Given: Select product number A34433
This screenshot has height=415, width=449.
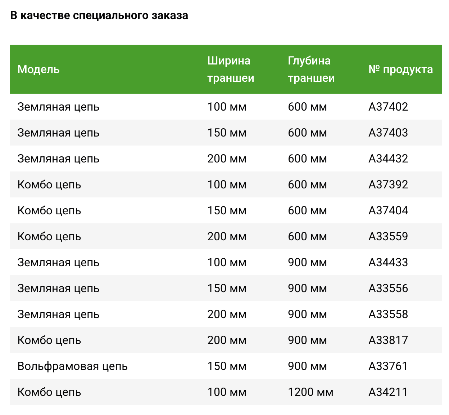Looking at the screenshot, I should tap(388, 262).
